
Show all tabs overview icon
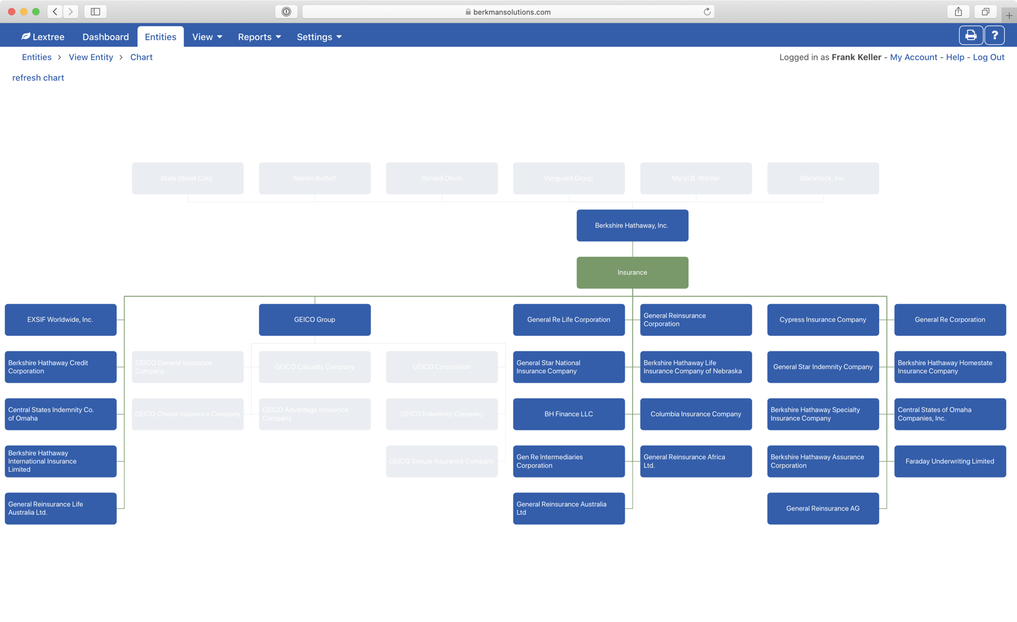986,12
